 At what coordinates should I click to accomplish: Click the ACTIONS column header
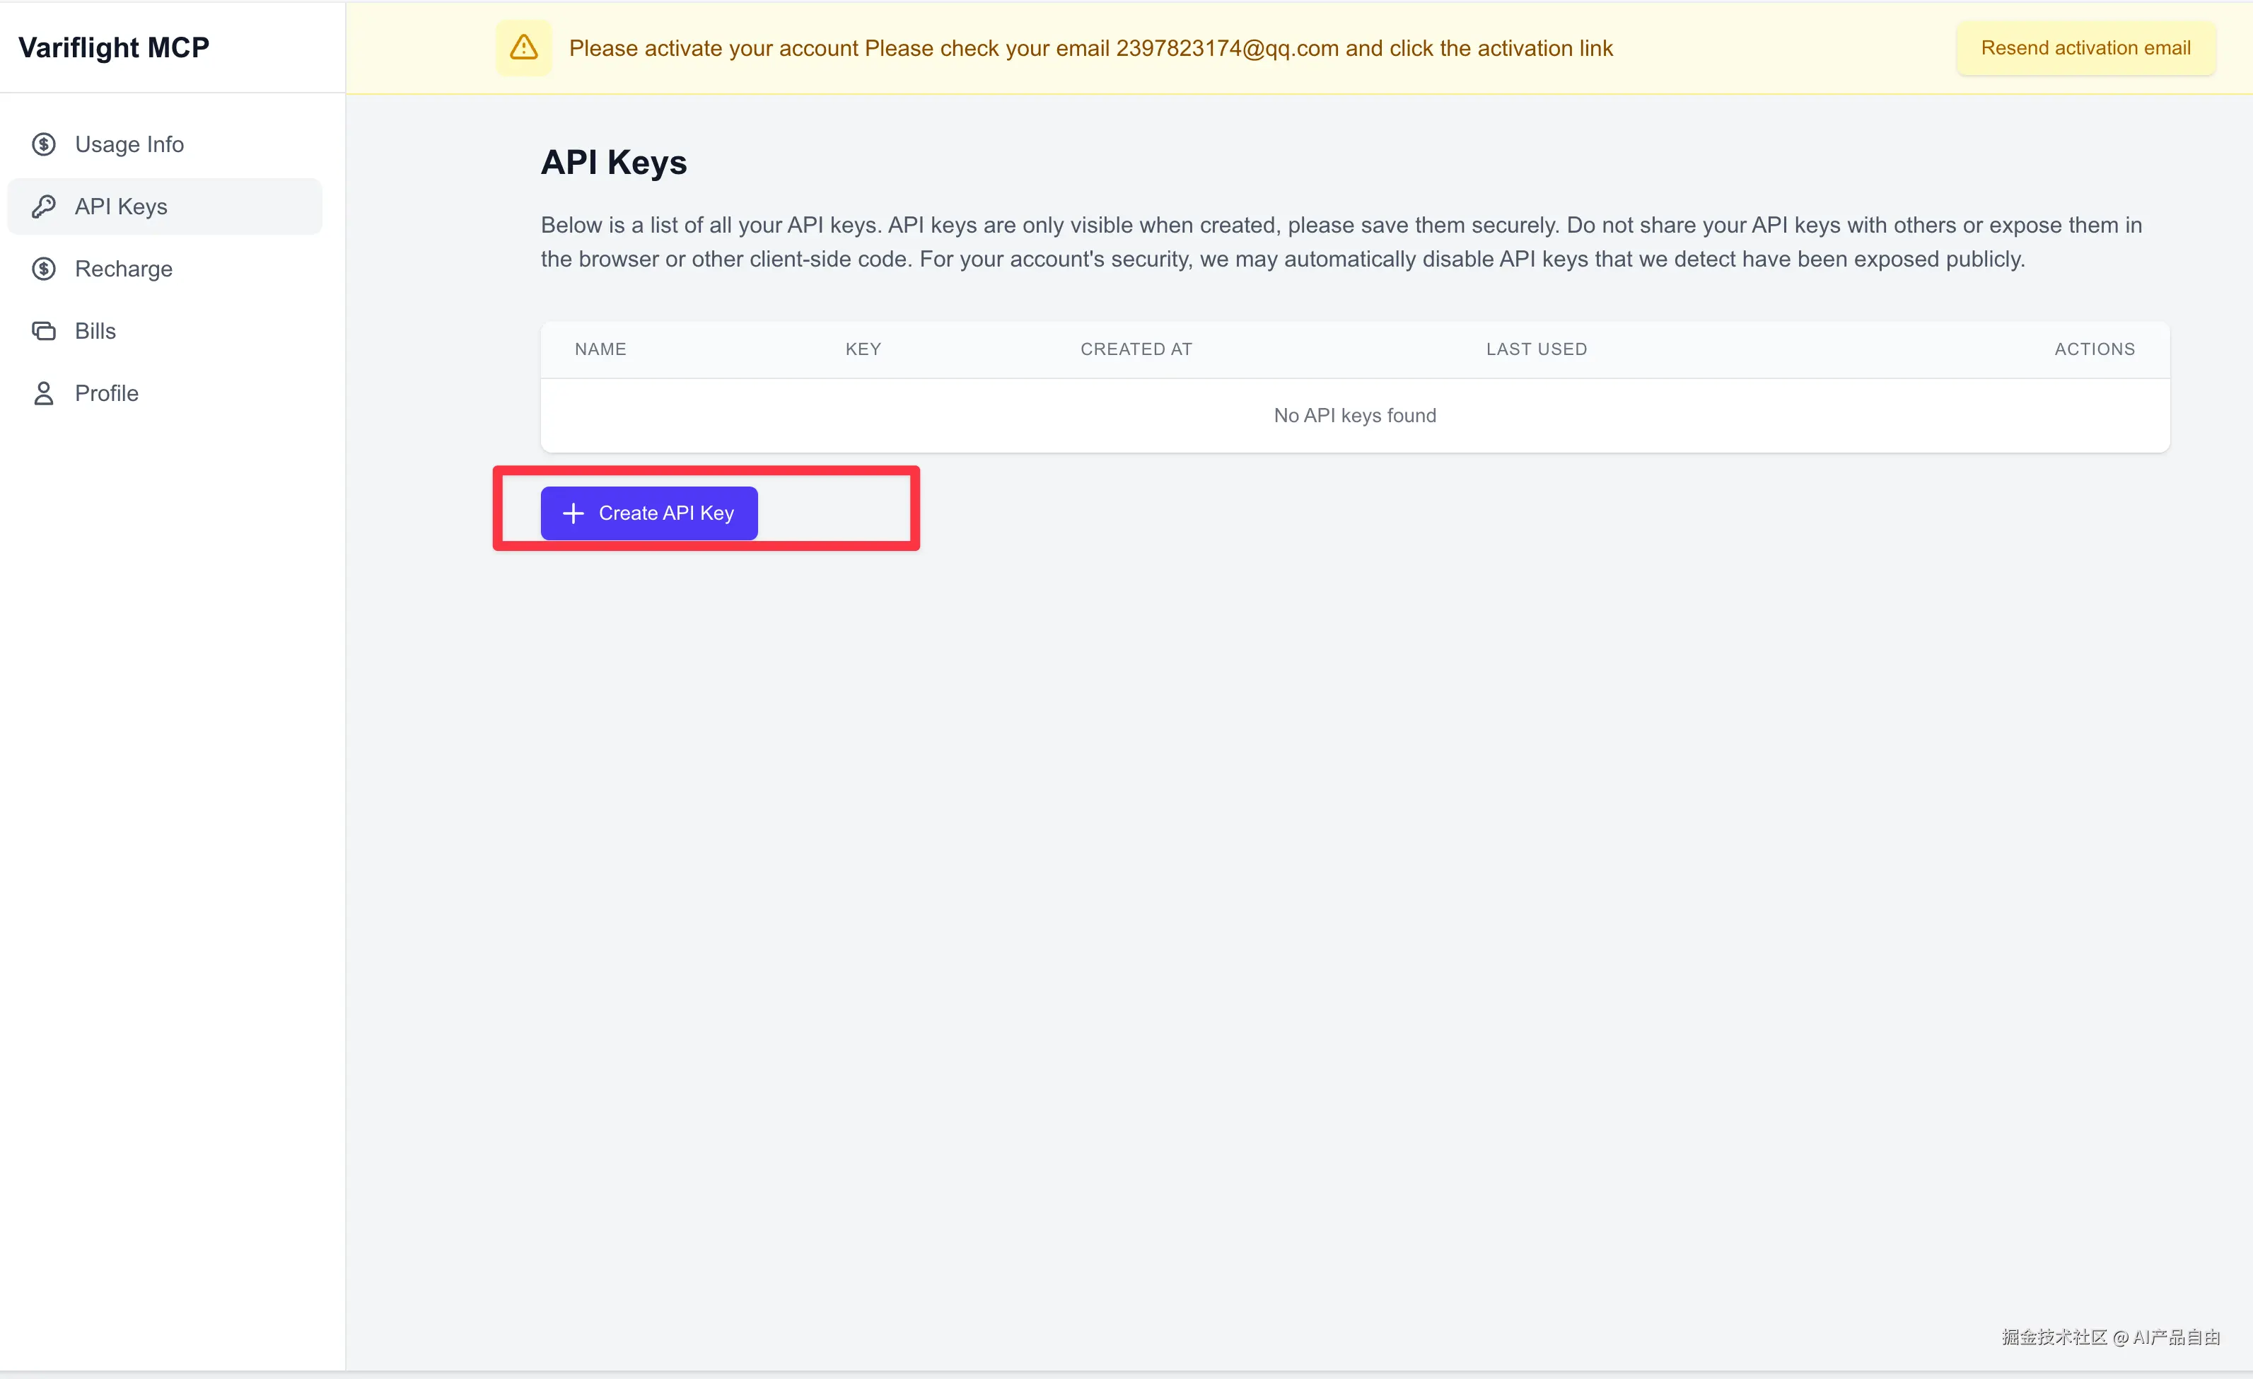tap(2094, 349)
